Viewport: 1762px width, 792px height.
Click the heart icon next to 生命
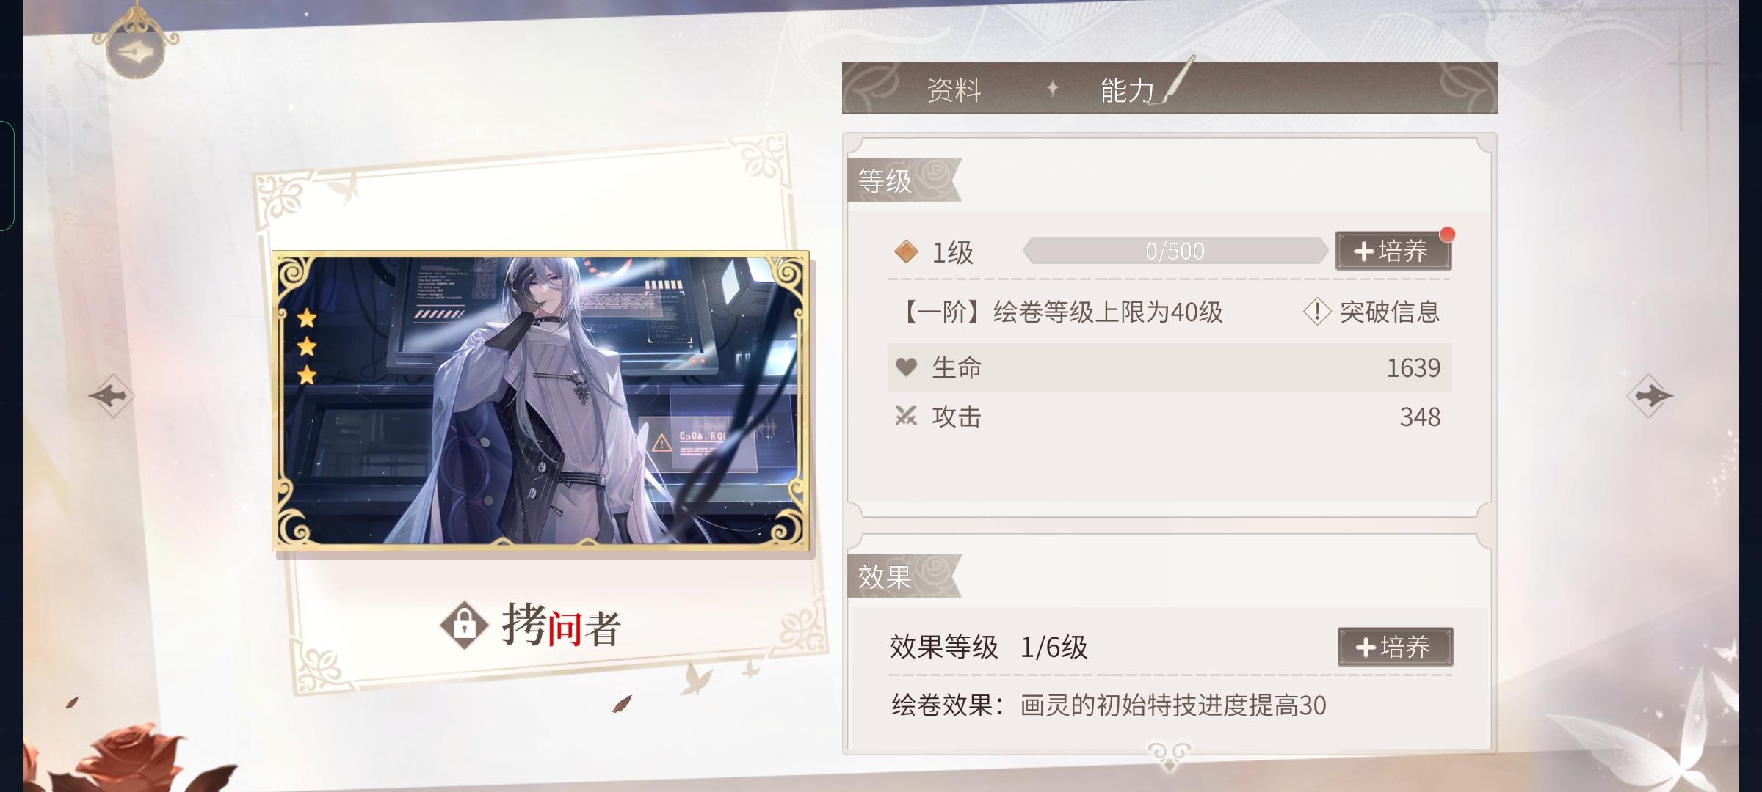[907, 367]
